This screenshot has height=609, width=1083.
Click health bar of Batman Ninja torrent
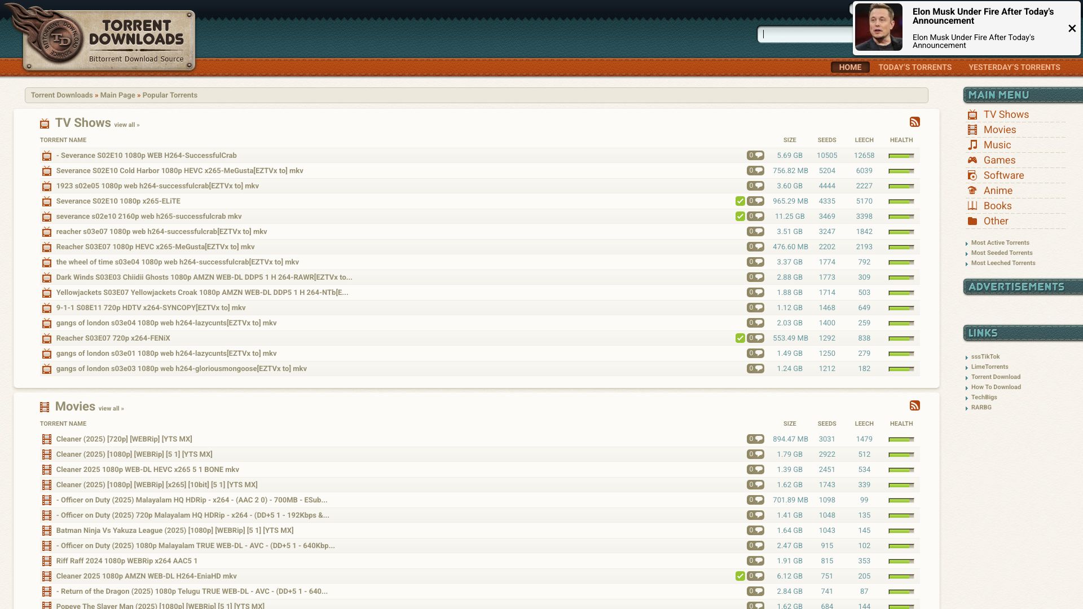tap(901, 531)
